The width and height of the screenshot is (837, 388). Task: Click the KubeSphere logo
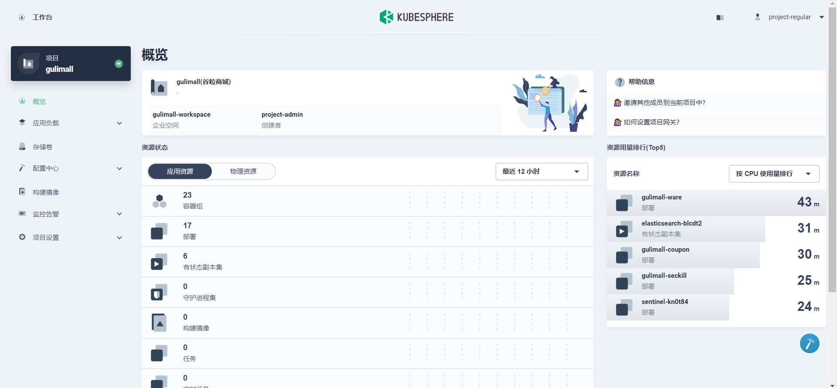pos(416,17)
